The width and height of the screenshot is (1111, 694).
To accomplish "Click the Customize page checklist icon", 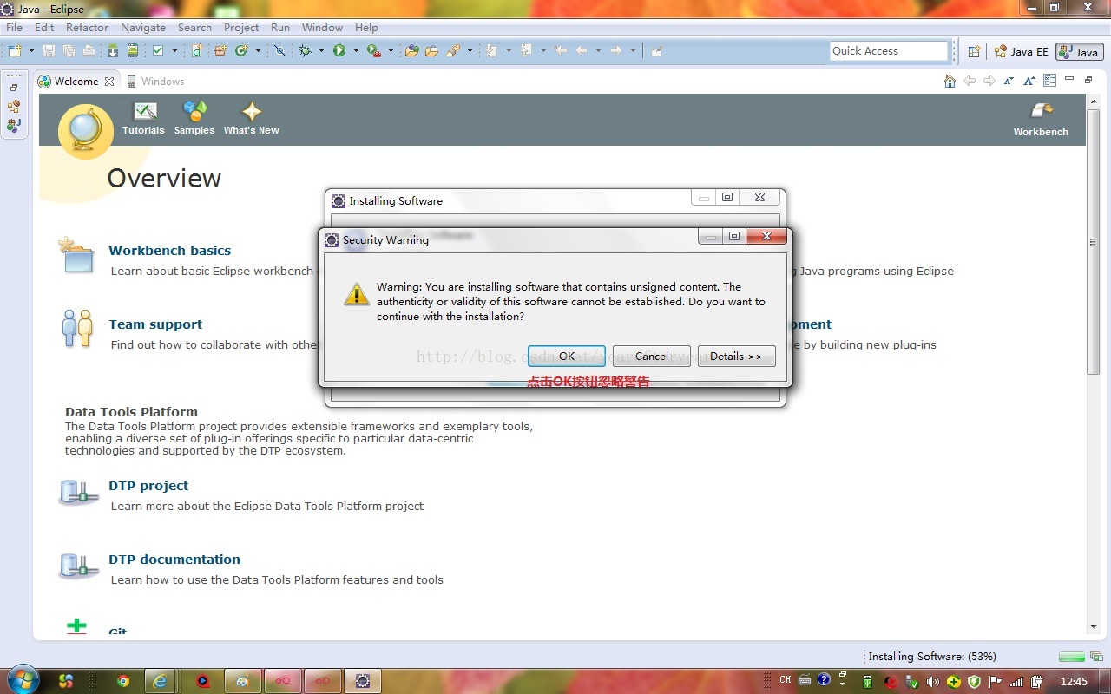I will point(1049,81).
